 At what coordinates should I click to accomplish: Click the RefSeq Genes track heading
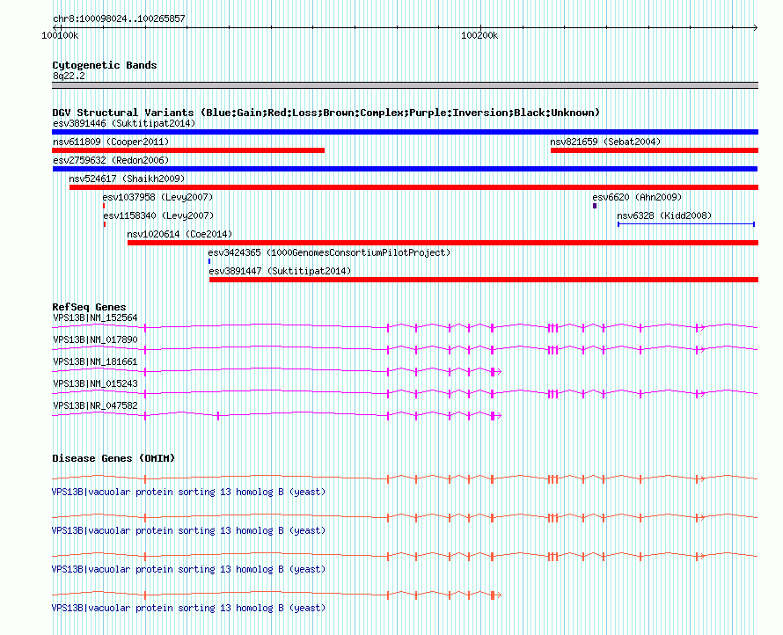pyautogui.click(x=89, y=307)
